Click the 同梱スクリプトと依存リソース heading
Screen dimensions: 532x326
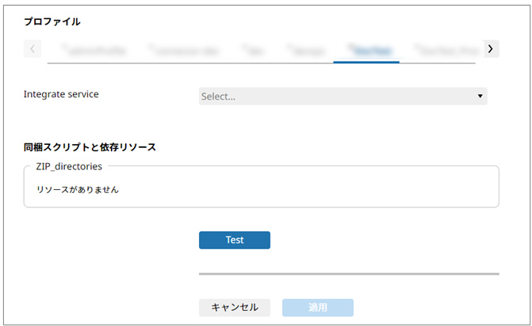pyautogui.click(x=90, y=146)
